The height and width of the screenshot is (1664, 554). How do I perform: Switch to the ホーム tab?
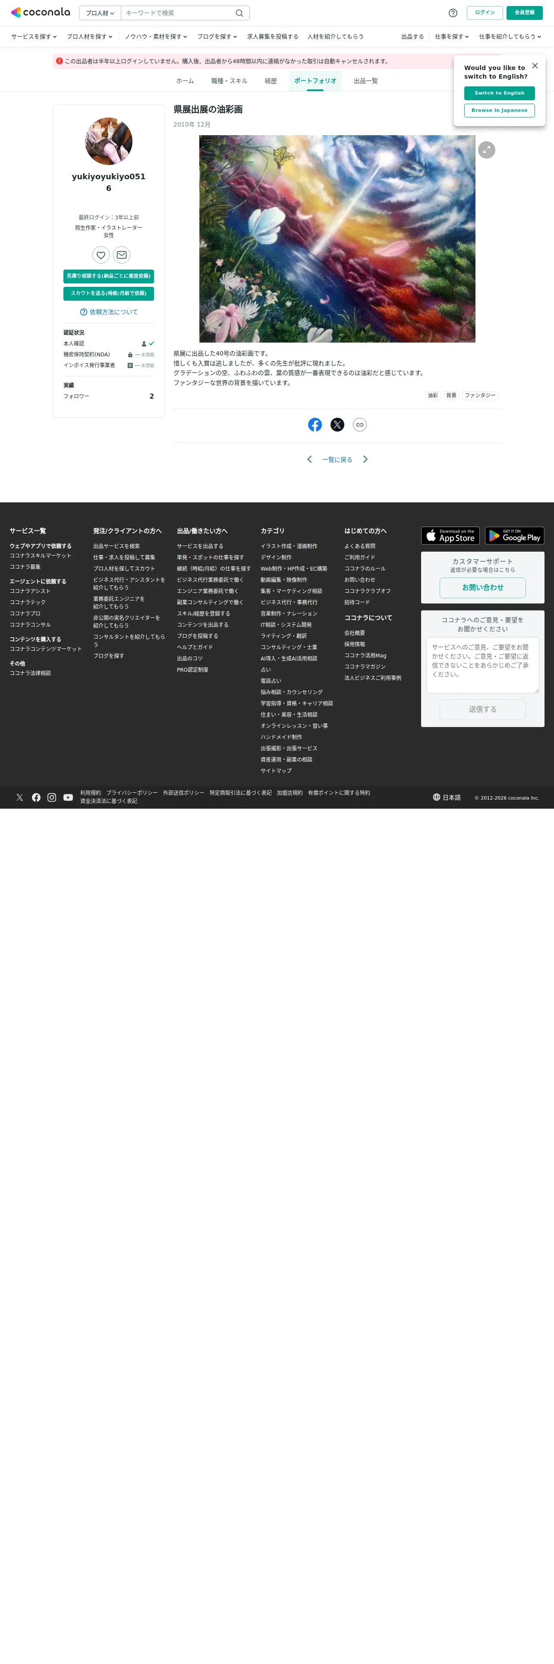pos(185,81)
